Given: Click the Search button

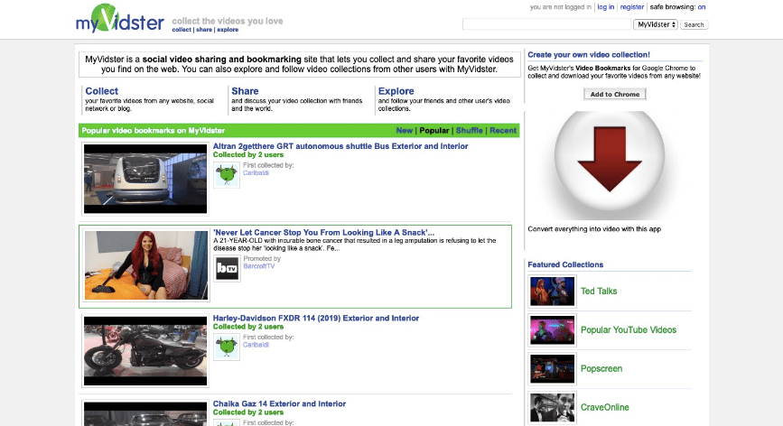Looking at the screenshot, I should [x=694, y=24].
